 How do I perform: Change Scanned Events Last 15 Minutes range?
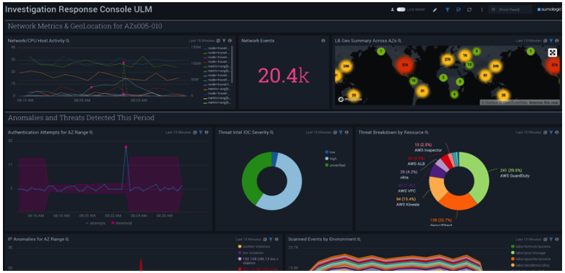tap(529, 239)
